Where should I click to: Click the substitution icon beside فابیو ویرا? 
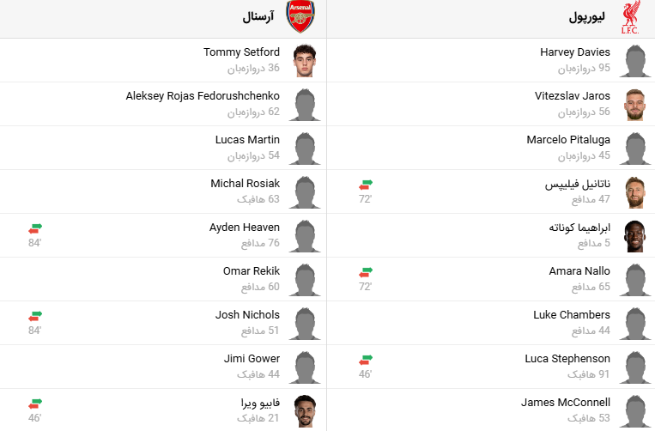coord(35,403)
